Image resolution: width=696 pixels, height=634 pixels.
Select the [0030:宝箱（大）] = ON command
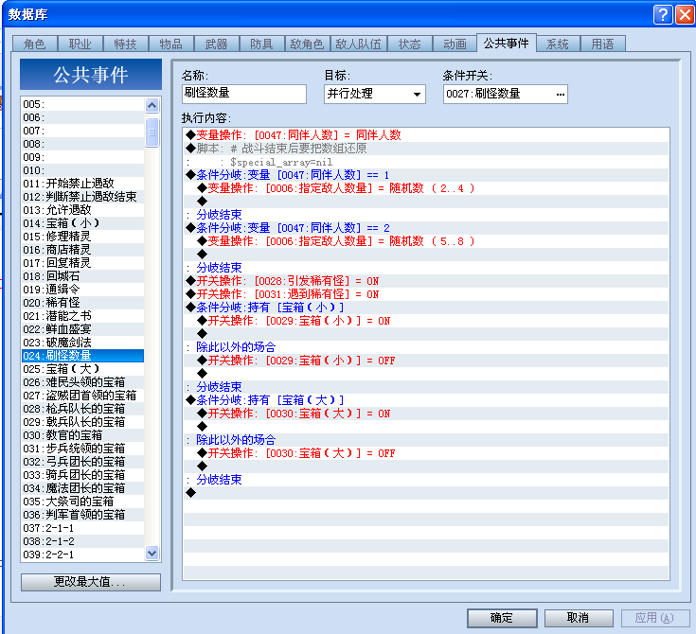point(426,414)
